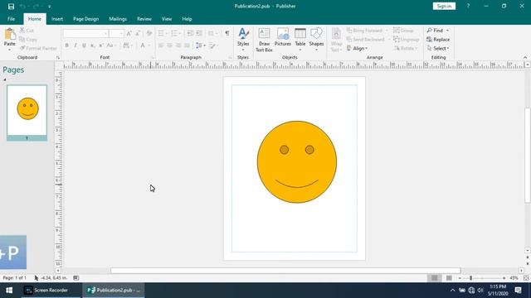Switch to two-page spread view in status bar
531x298 pixels.
click(449, 278)
